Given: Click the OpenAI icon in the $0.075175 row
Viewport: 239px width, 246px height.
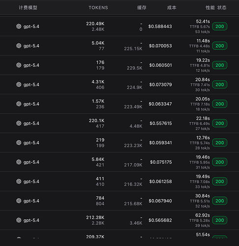Looking at the screenshot, I should (x=19, y=162).
